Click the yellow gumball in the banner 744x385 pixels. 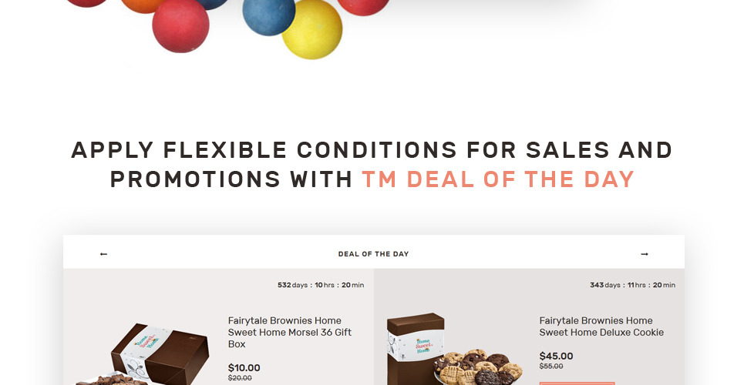point(312,29)
